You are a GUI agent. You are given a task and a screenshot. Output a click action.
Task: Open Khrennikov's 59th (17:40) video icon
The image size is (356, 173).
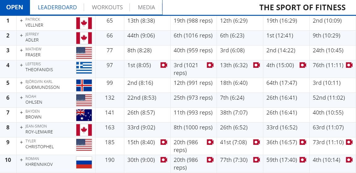[303, 160]
